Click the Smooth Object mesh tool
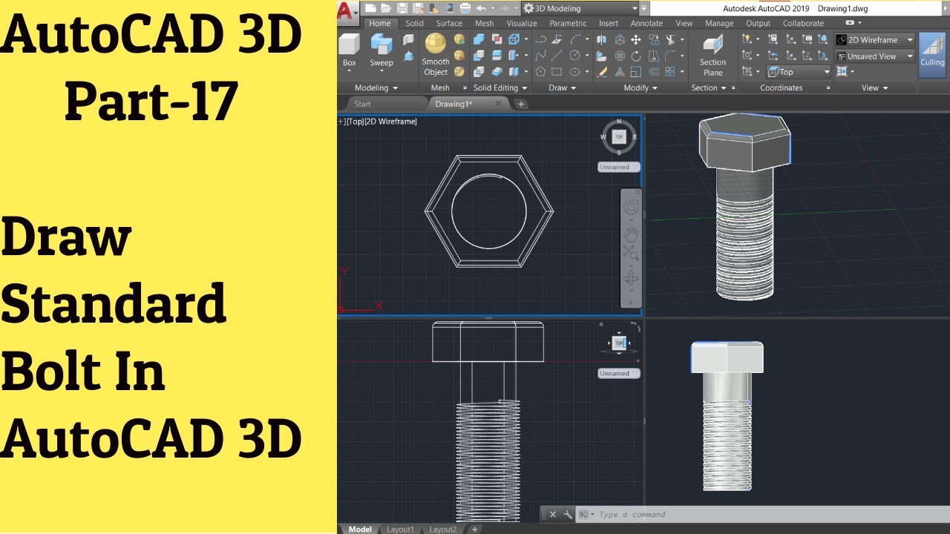 pos(436,55)
